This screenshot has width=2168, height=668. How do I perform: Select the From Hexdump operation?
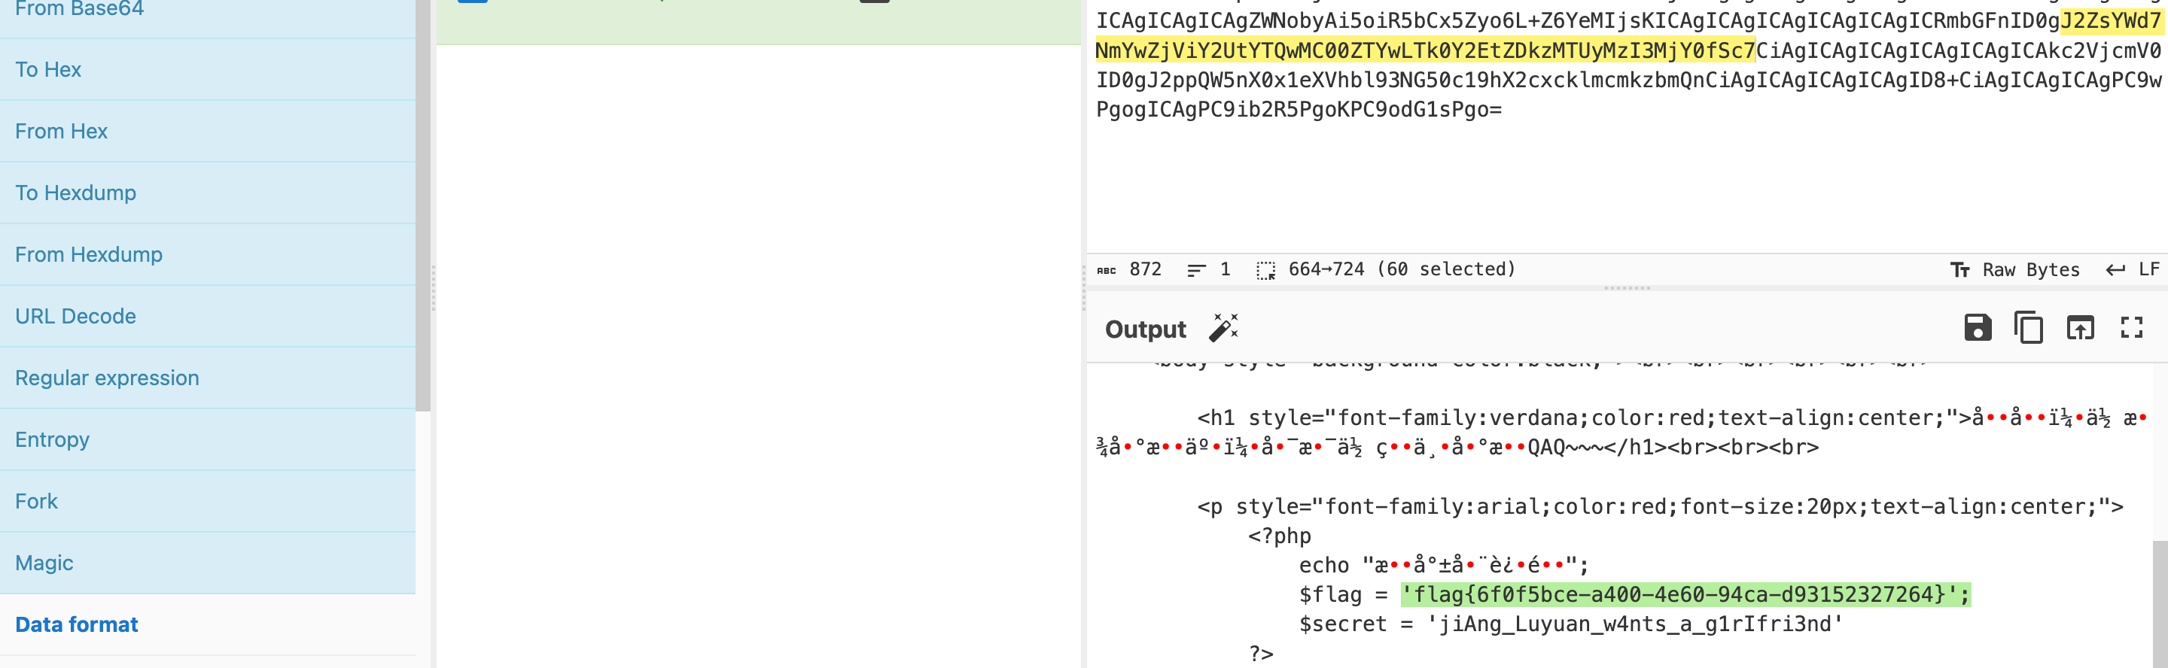point(207,255)
